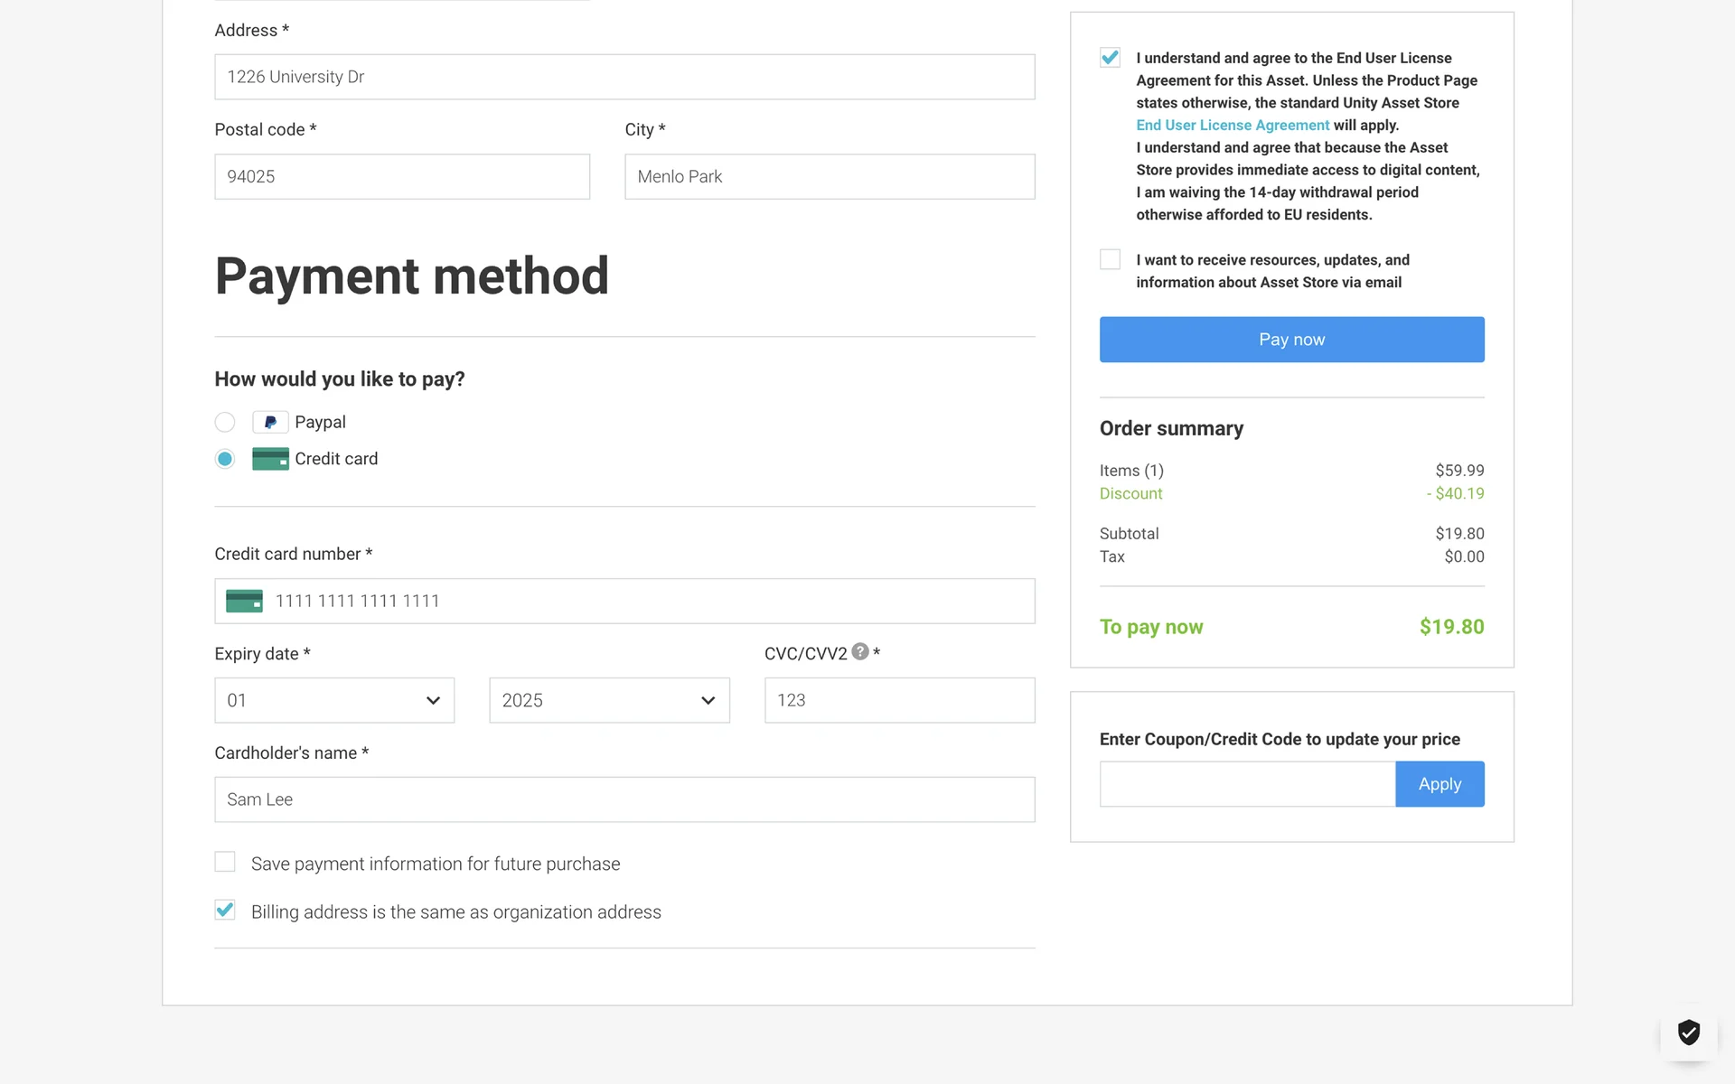Uncheck Billing address same as organization address
Image resolution: width=1735 pixels, height=1084 pixels.
pyautogui.click(x=225, y=910)
